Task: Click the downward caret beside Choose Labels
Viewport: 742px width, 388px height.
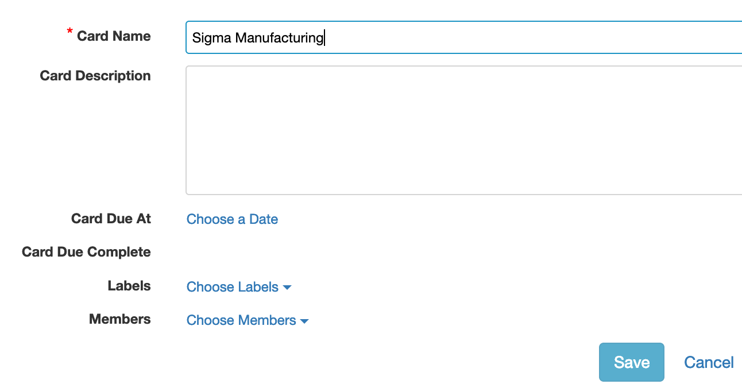Action: pyautogui.click(x=288, y=288)
